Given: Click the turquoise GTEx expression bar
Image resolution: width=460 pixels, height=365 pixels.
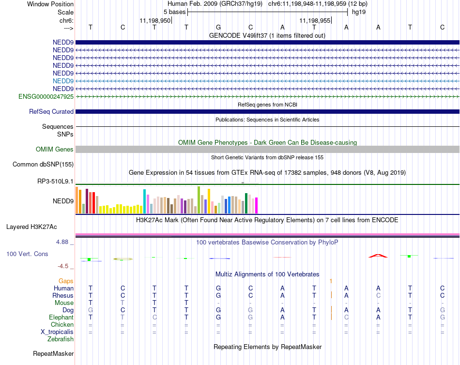Looking at the screenshot, I should pos(144,201).
